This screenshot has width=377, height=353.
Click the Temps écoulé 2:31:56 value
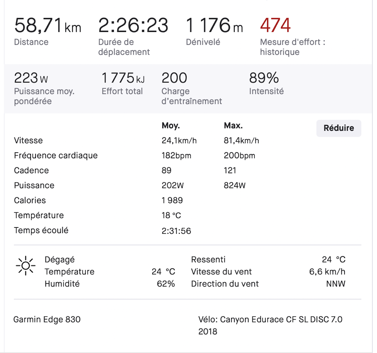click(176, 231)
